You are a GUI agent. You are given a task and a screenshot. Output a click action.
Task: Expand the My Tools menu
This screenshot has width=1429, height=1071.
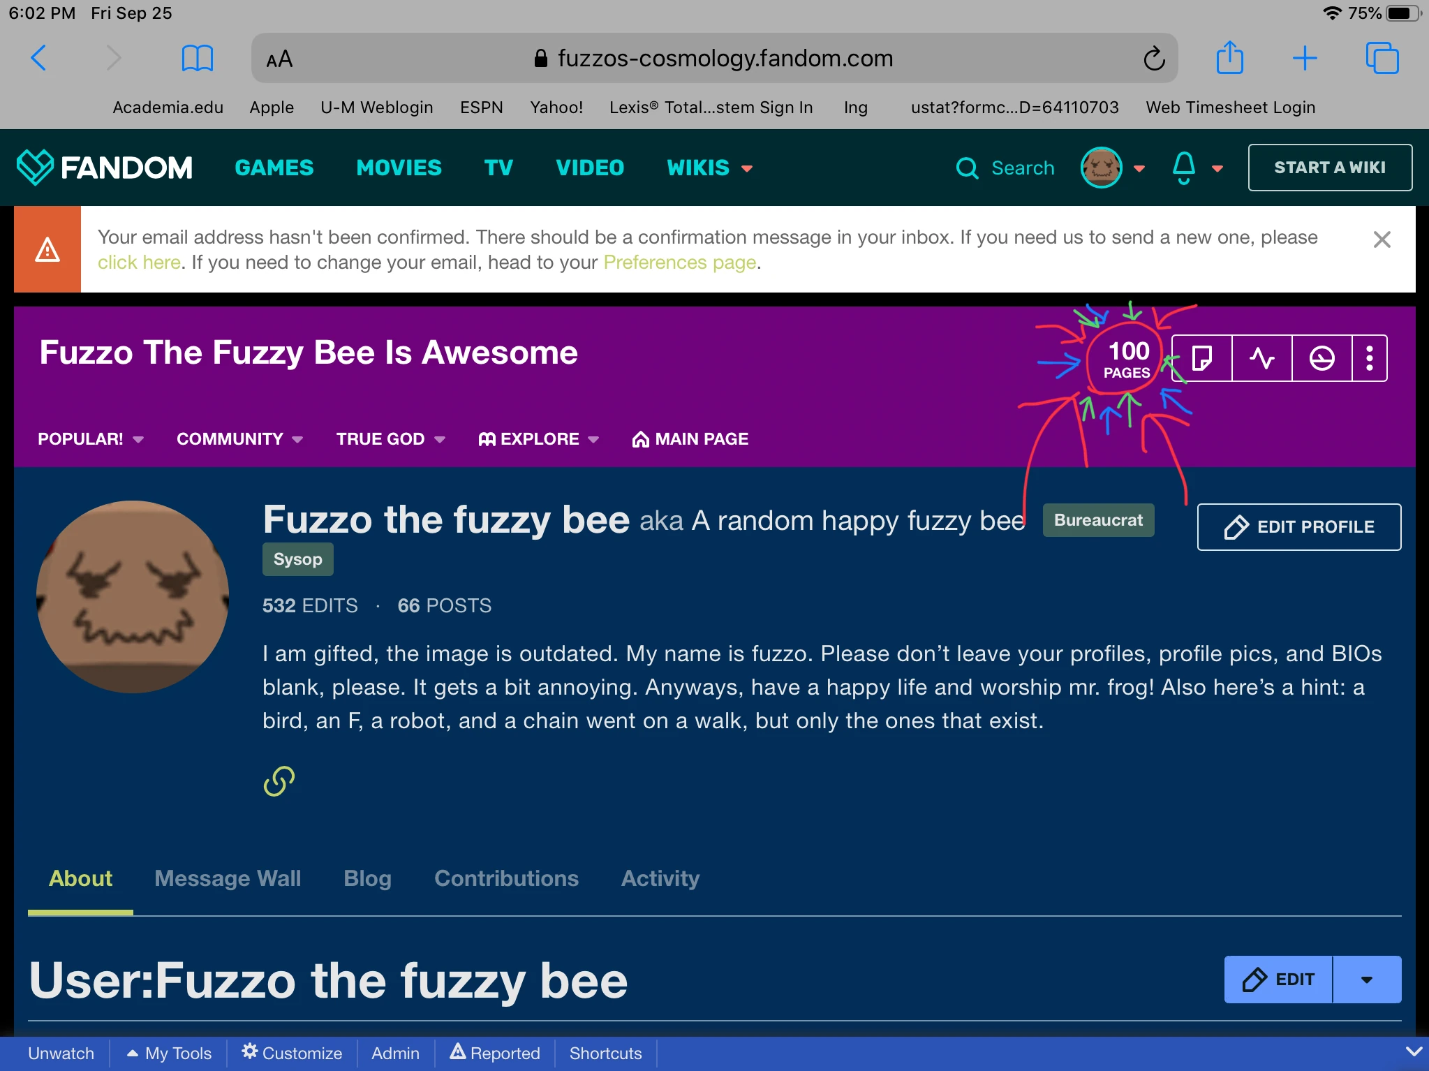click(x=170, y=1053)
